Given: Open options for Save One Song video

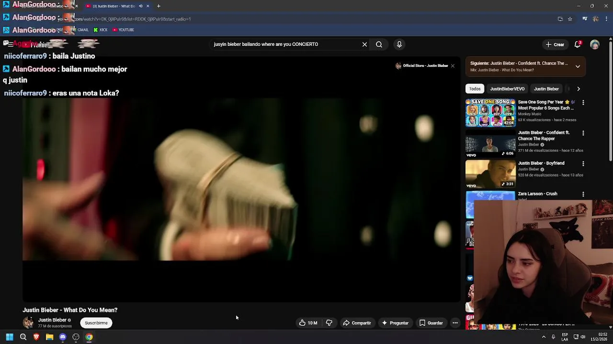Looking at the screenshot, I should pyautogui.click(x=583, y=102).
